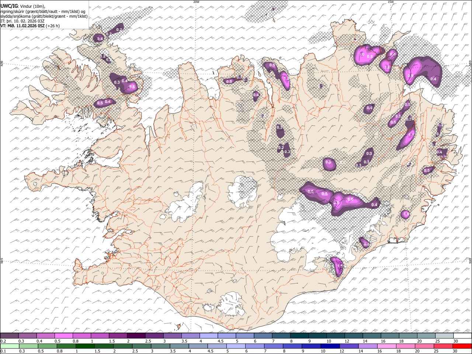Click the '25' value label in upper legend row
This screenshot has height=354, width=472.
click(x=438, y=341)
